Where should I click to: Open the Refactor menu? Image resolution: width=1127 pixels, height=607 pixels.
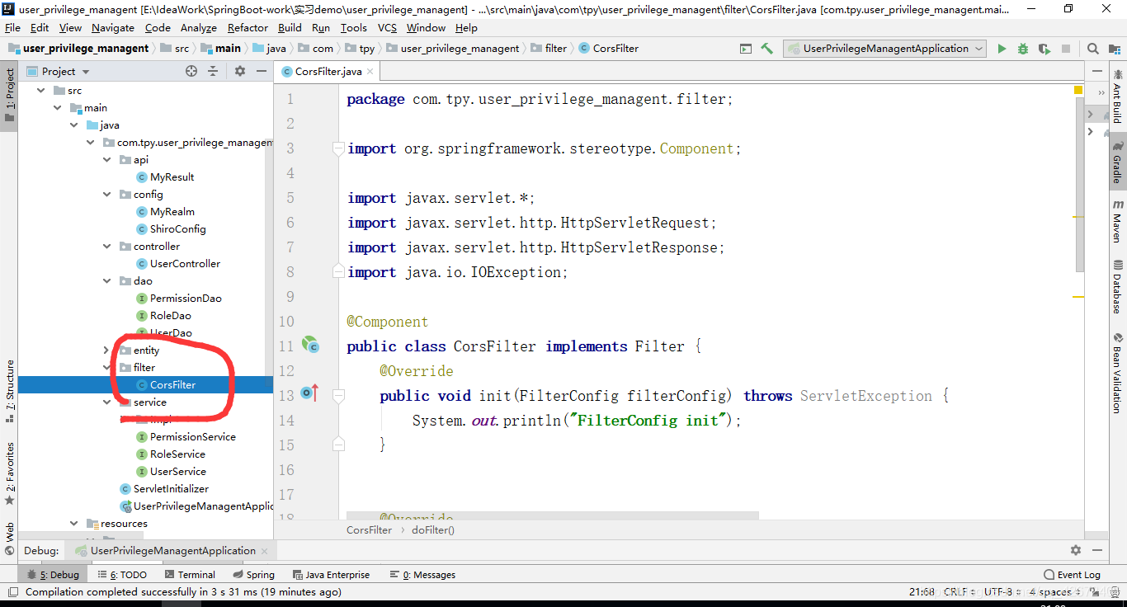[248, 27]
